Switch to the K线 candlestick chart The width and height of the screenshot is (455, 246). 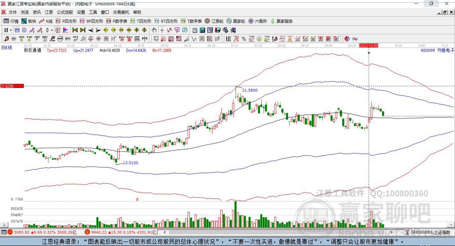46,21
